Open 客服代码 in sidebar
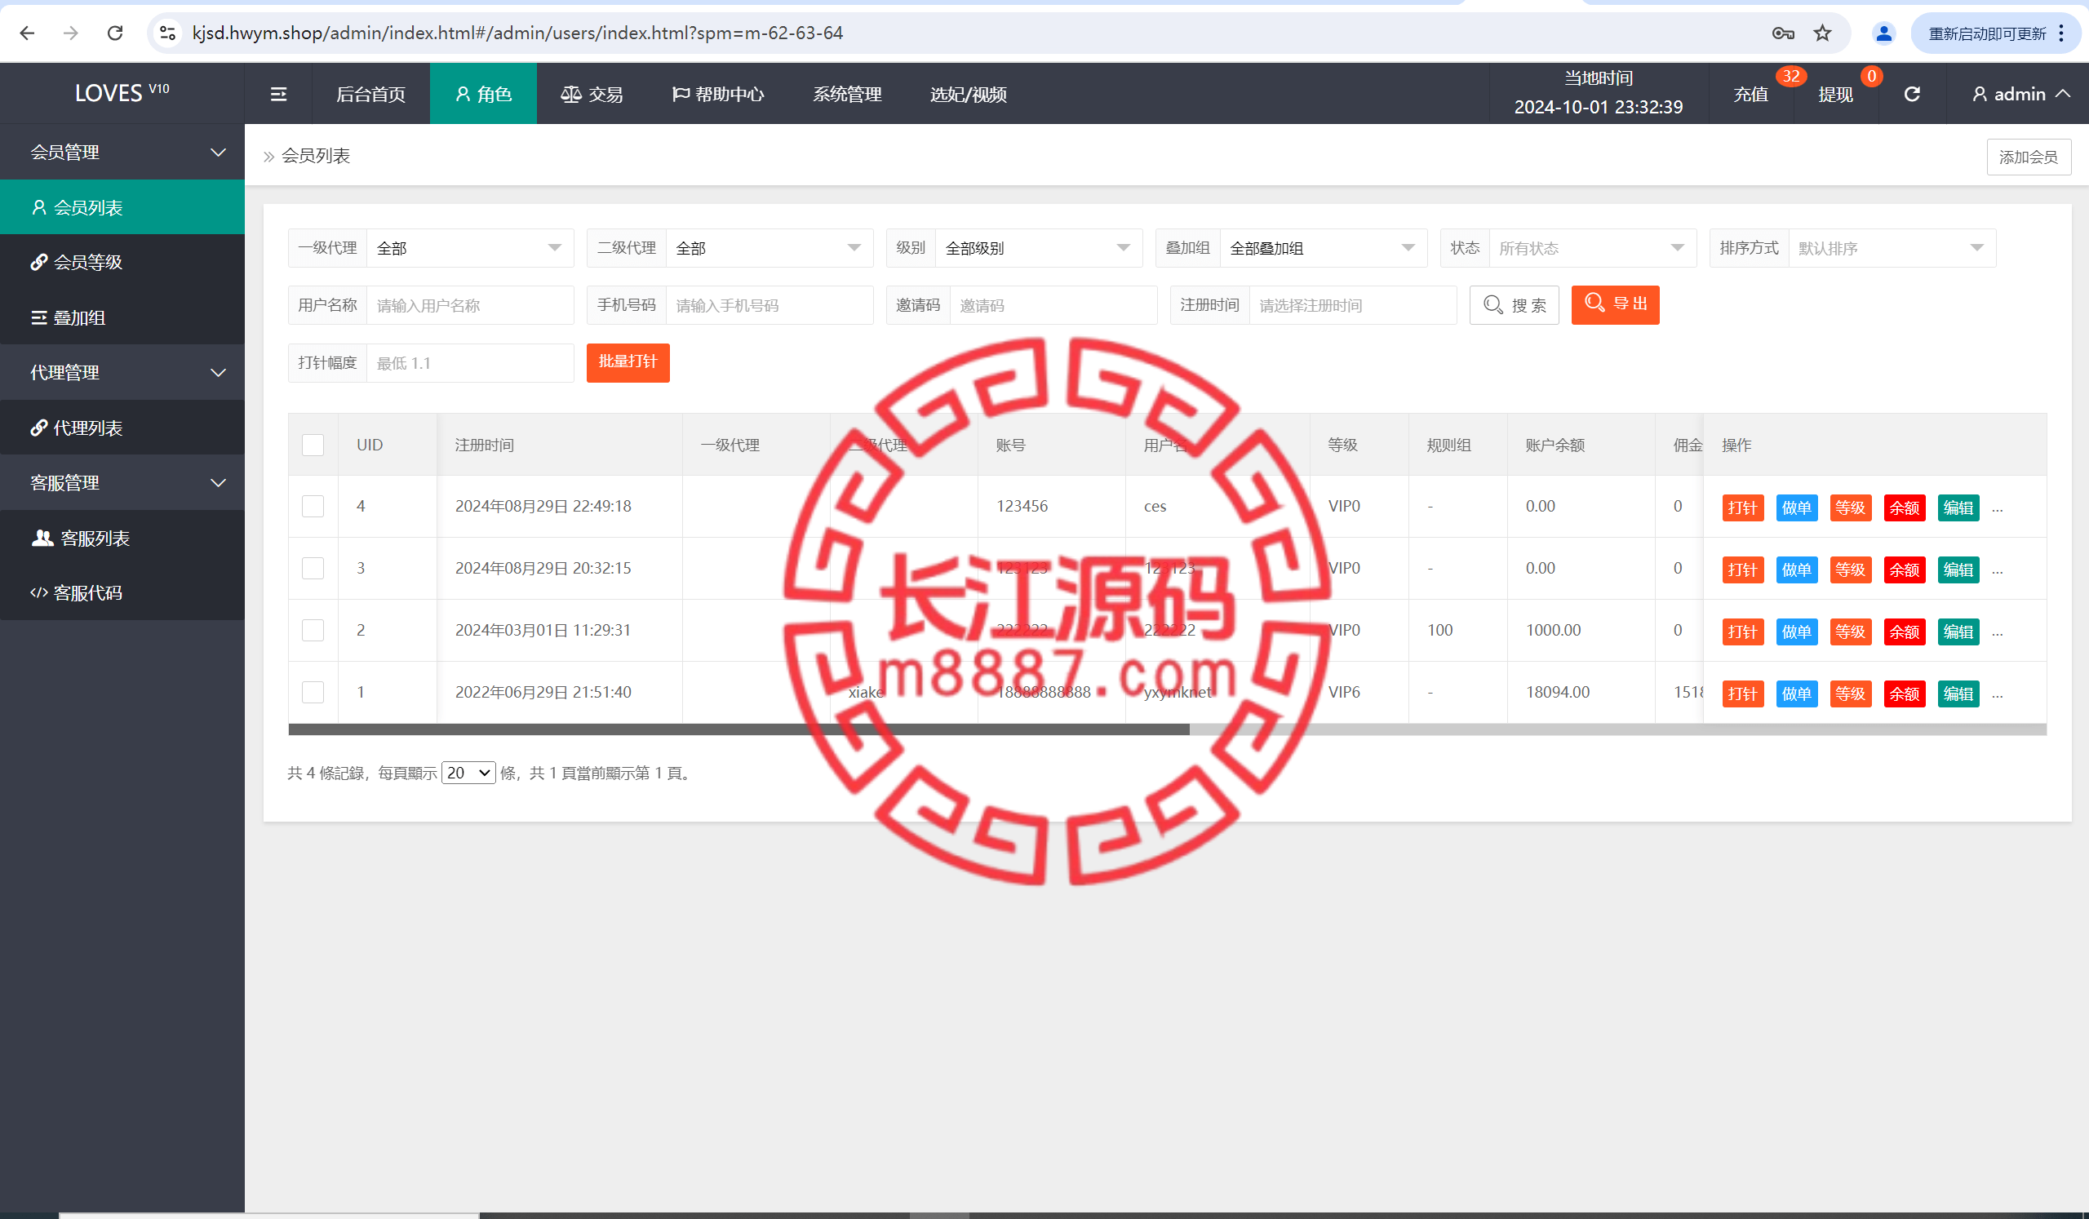 tap(122, 592)
